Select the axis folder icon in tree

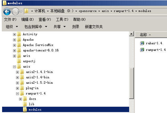pyautogui.click(x=19, y=67)
